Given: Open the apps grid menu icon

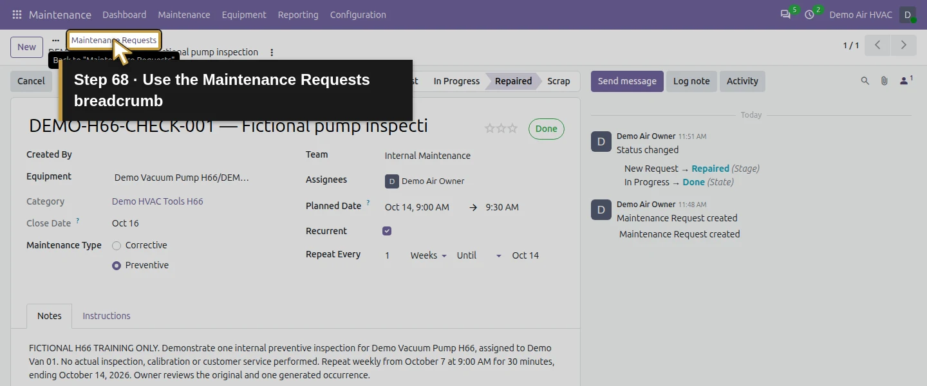Looking at the screenshot, I should [17, 14].
